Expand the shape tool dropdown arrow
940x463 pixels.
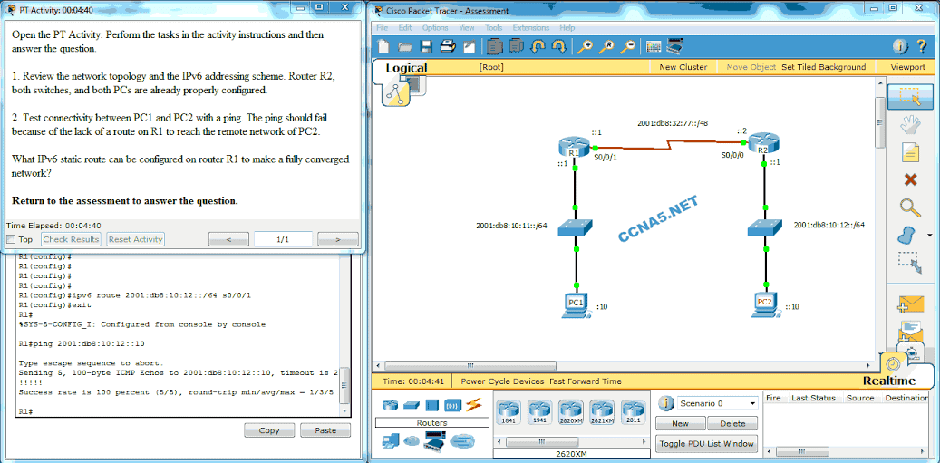click(929, 235)
